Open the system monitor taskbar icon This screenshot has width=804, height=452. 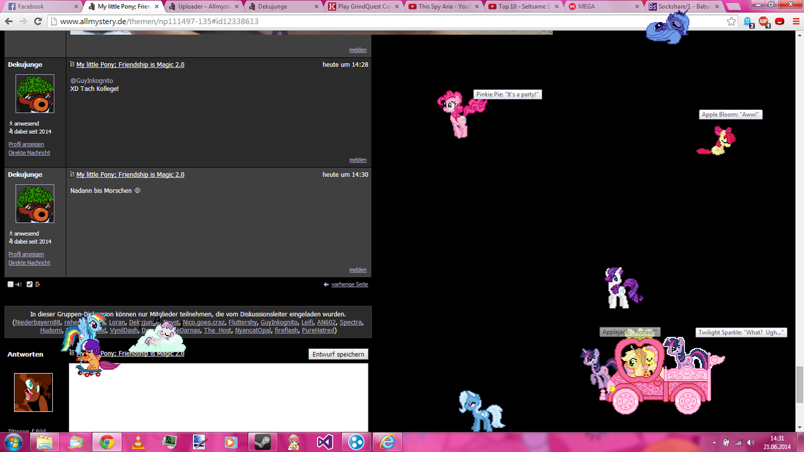click(x=168, y=442)
